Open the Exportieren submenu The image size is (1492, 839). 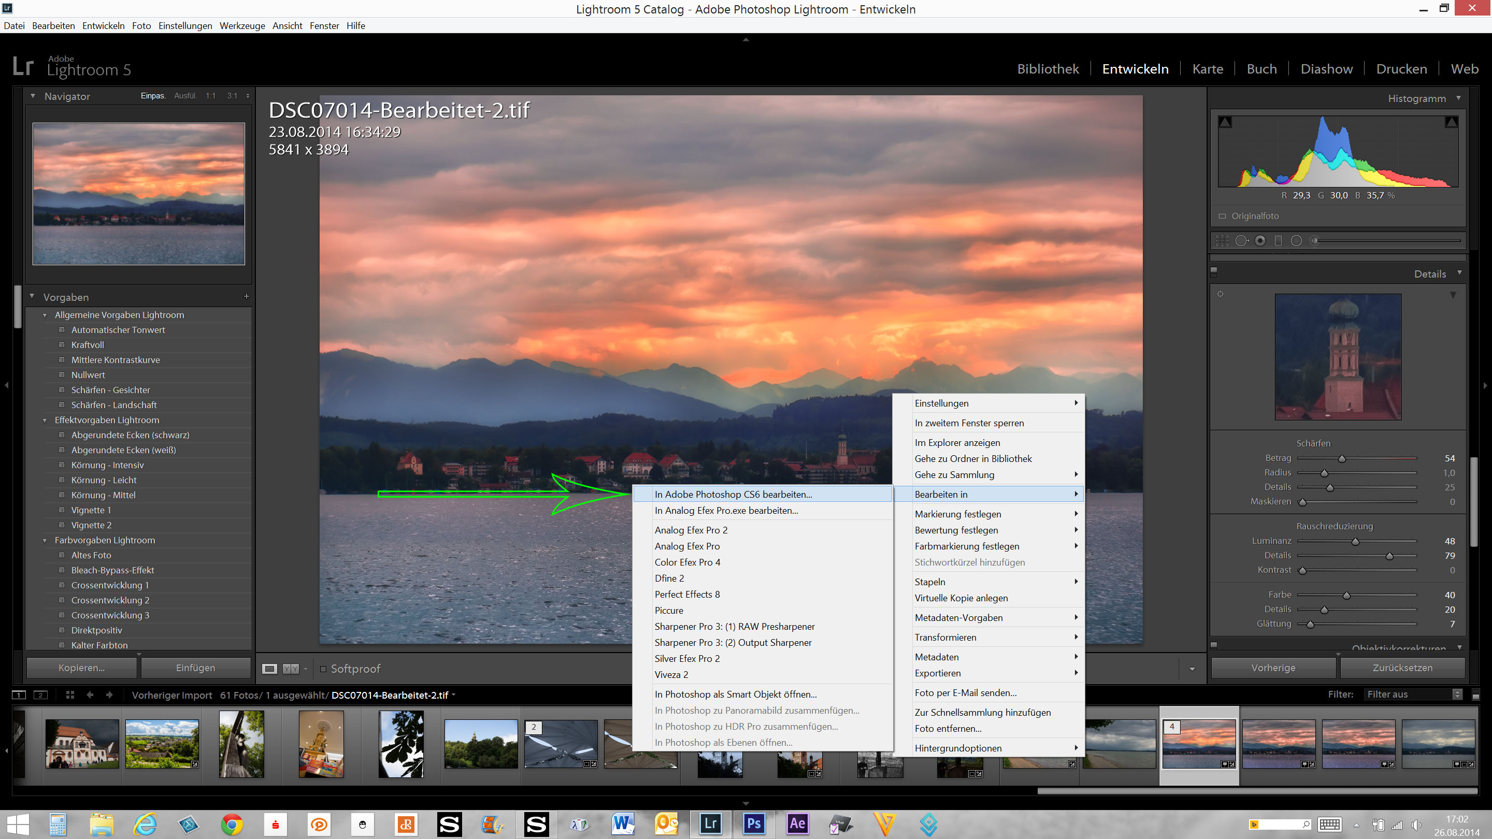[989, 673]
